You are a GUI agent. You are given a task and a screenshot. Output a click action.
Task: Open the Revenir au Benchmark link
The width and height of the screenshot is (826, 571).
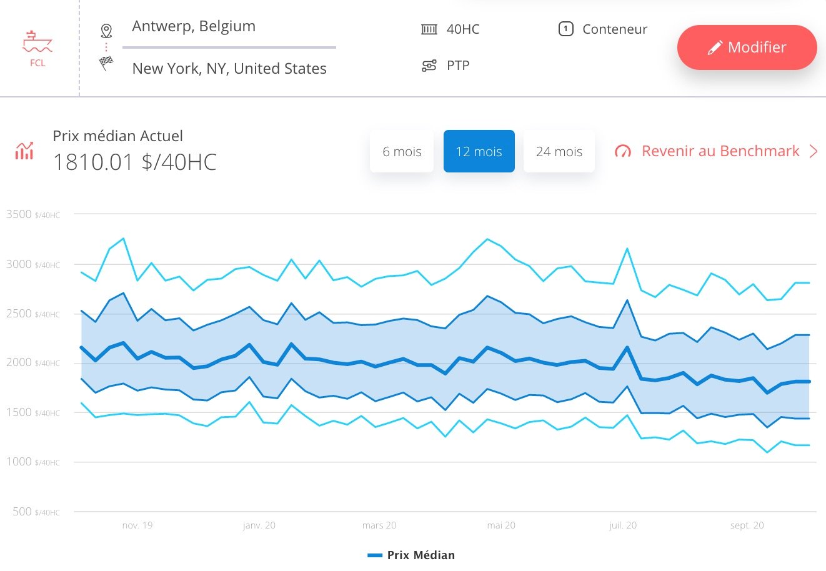pos(720,151)
